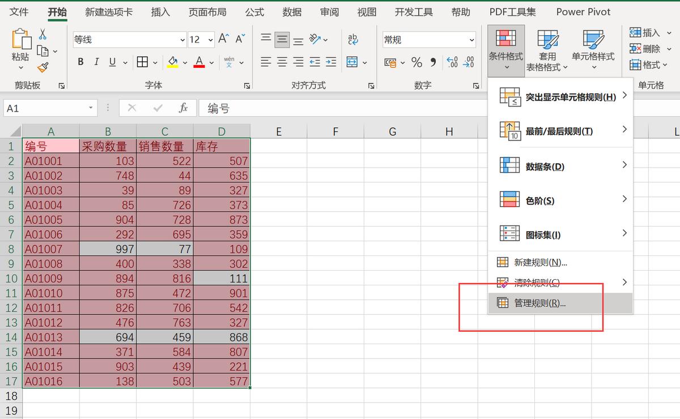
Task: Click the 套用表格格式 button
Action: 547,50
